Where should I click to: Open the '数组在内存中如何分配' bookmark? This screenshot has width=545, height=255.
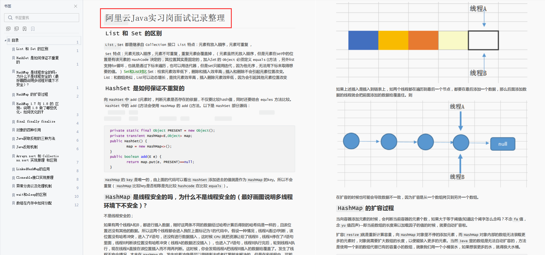34,203
